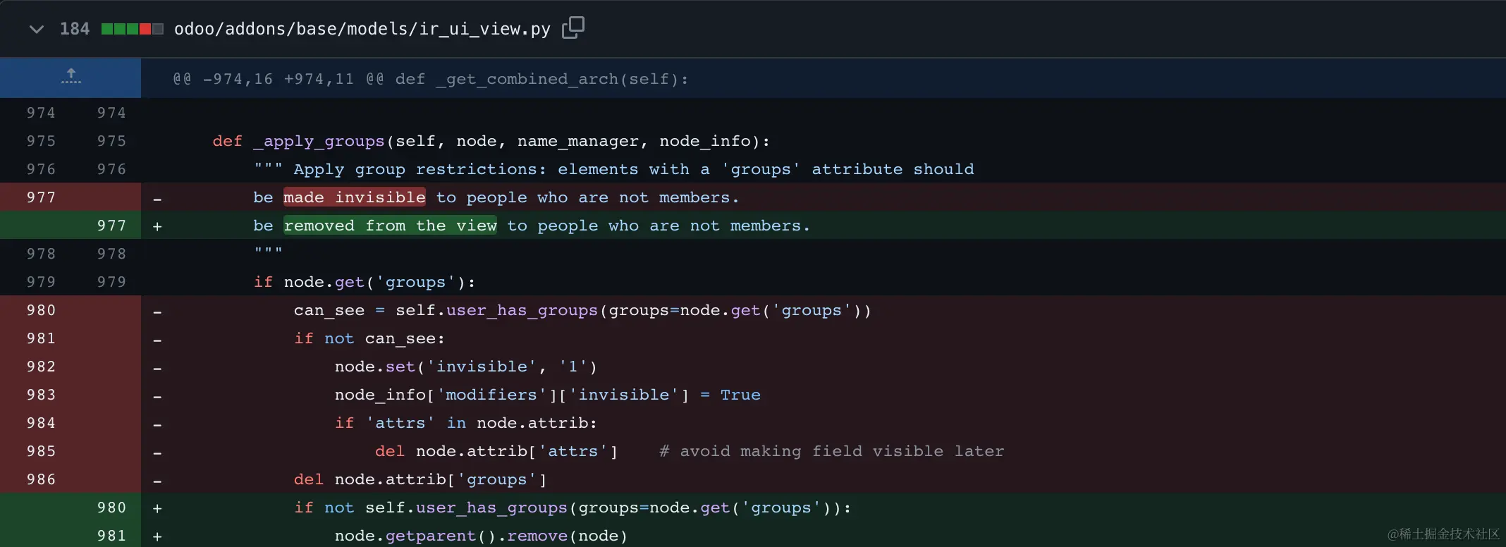Click the deleted line 'can_see = self.user_has_groups'
This screenshot has height=547, width=1506.
click(x=582, y=310)
